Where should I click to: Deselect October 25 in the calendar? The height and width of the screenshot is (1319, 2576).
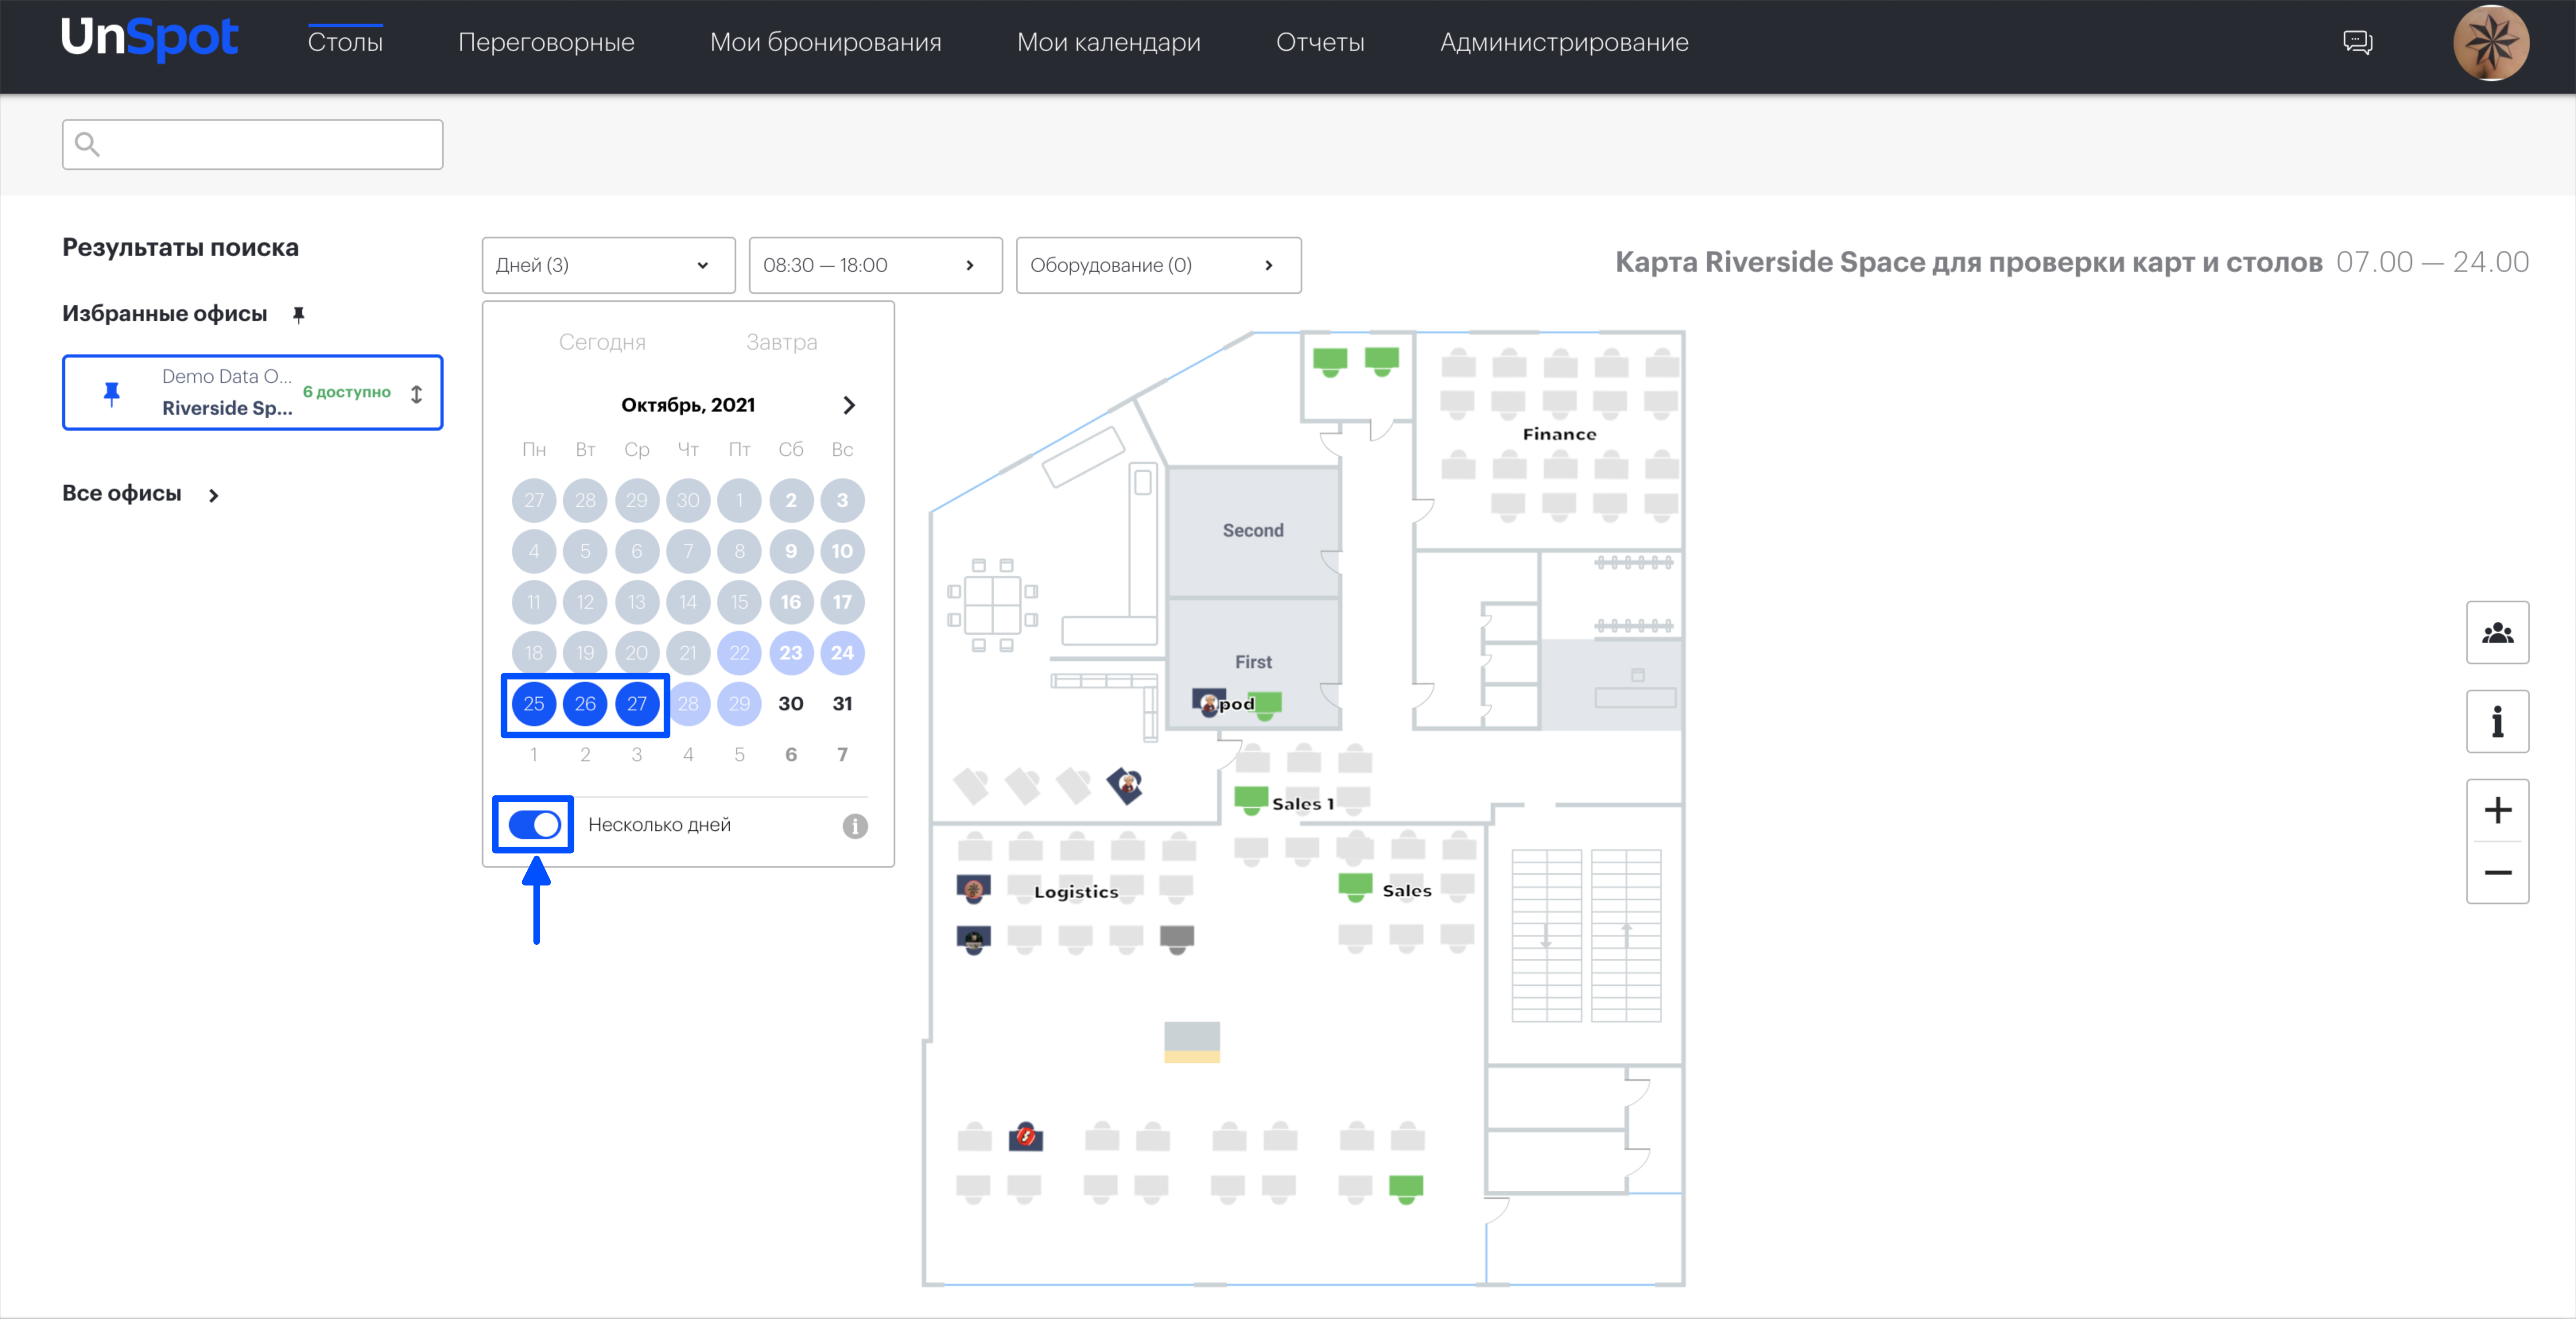pyautogui.click(x=534, y=704)
